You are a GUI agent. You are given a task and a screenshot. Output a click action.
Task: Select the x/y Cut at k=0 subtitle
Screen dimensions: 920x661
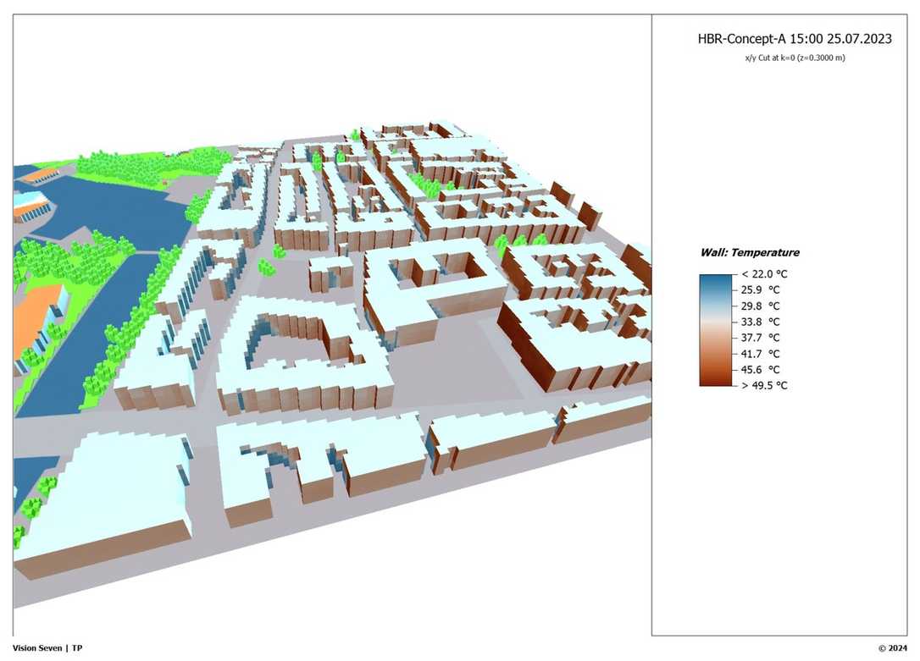click(794, 58)
